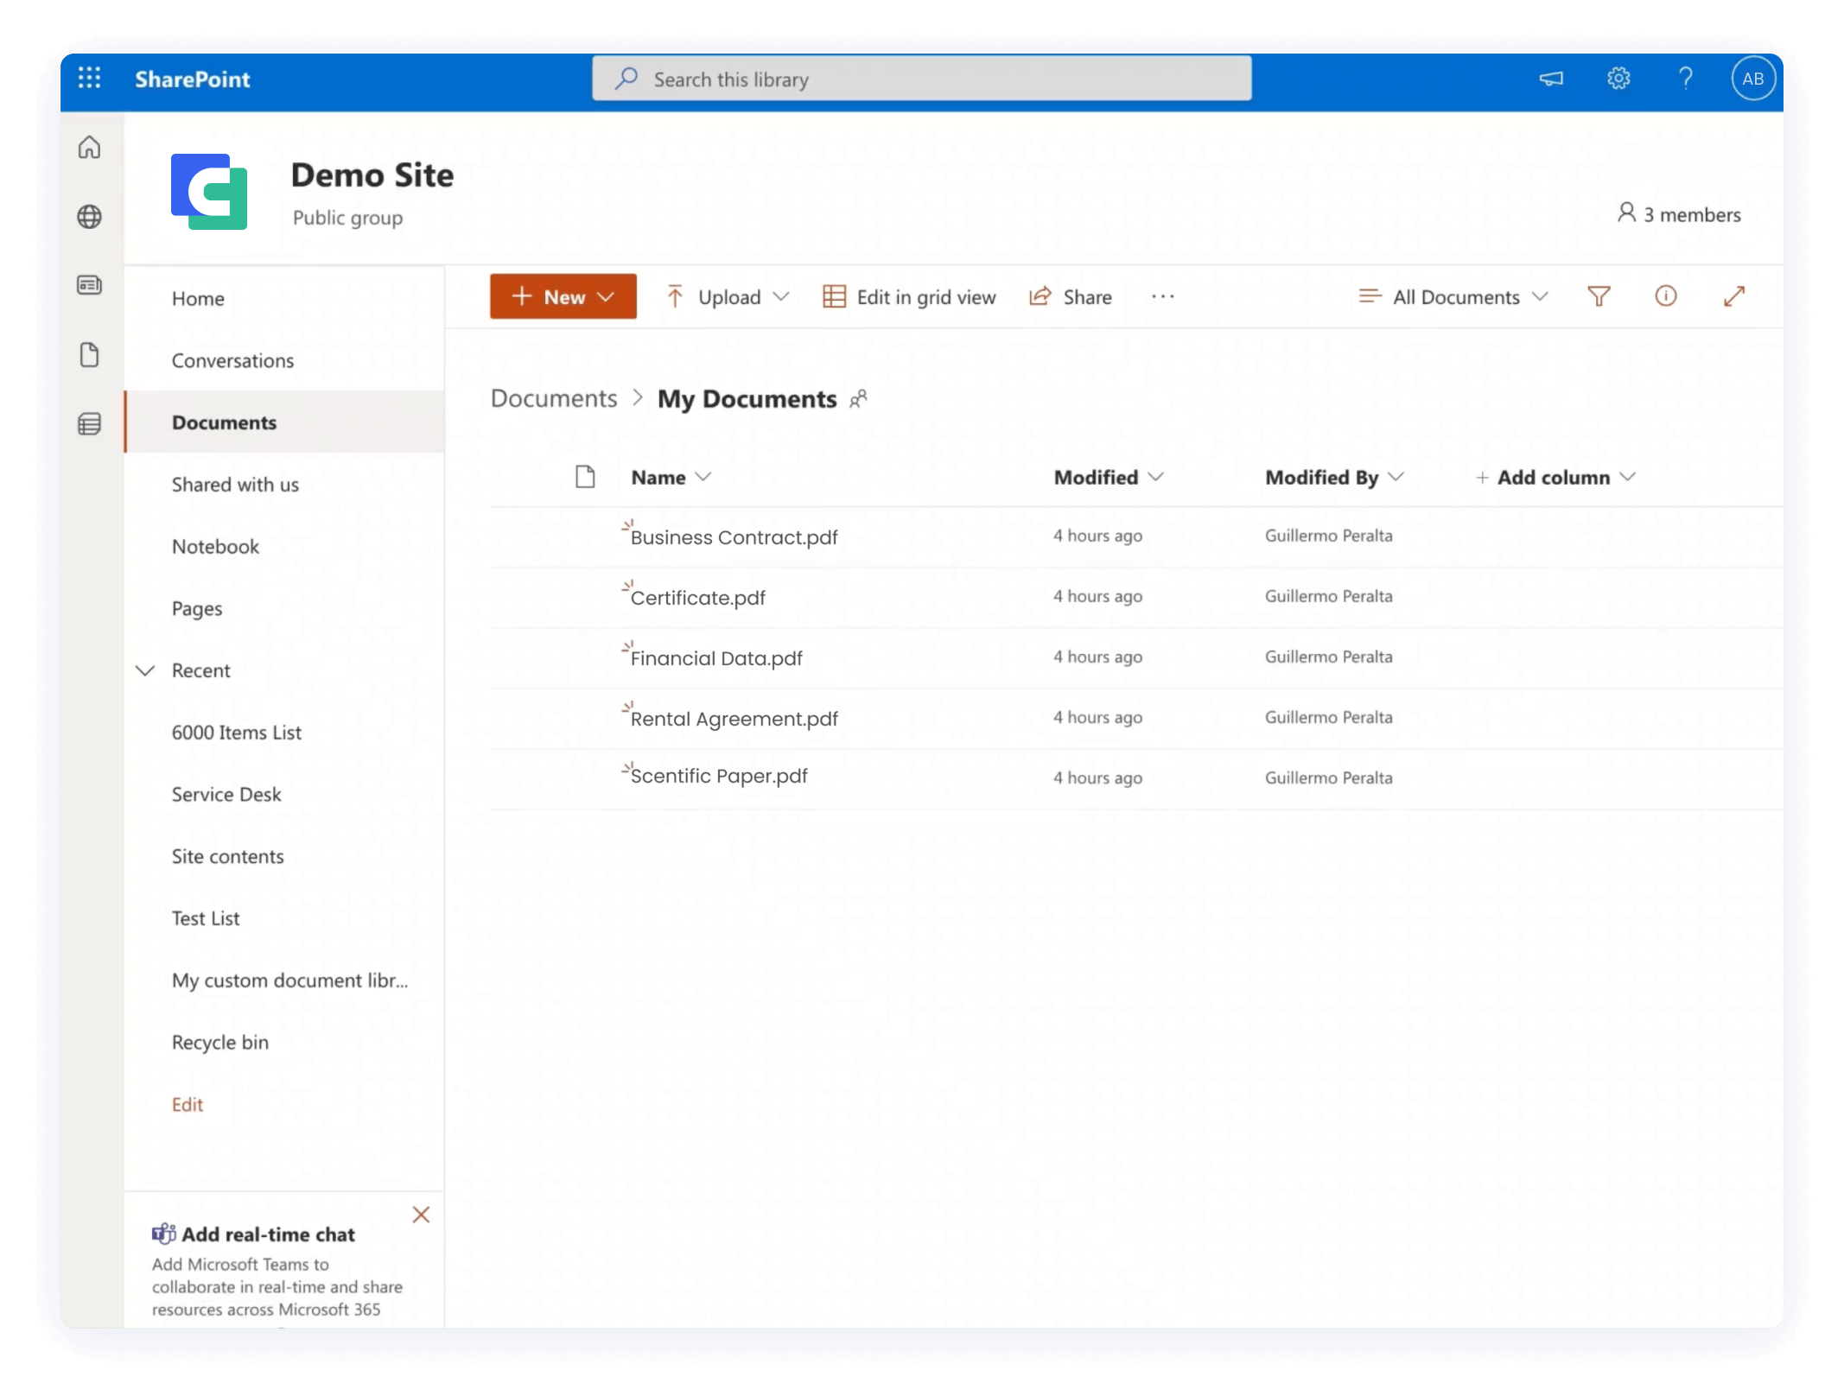Open the Upload options chevron
The height and width of the screenshot is (1396, 1844).
(x=780, y=296)
